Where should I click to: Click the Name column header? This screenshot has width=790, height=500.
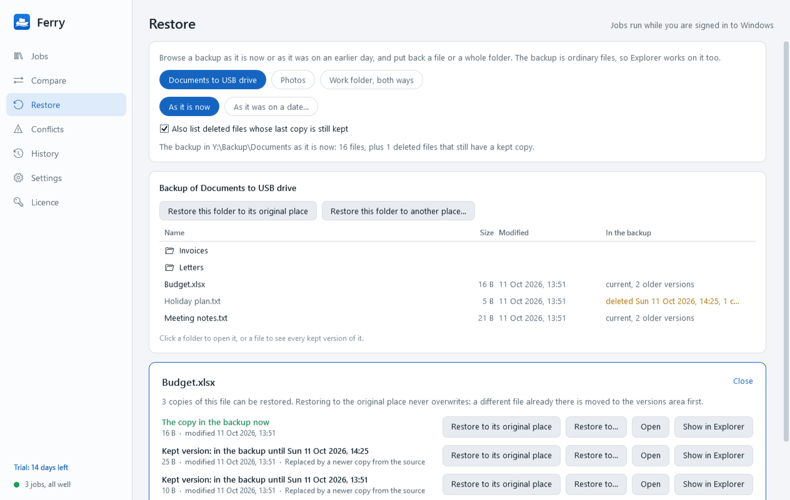coord(174,233)
